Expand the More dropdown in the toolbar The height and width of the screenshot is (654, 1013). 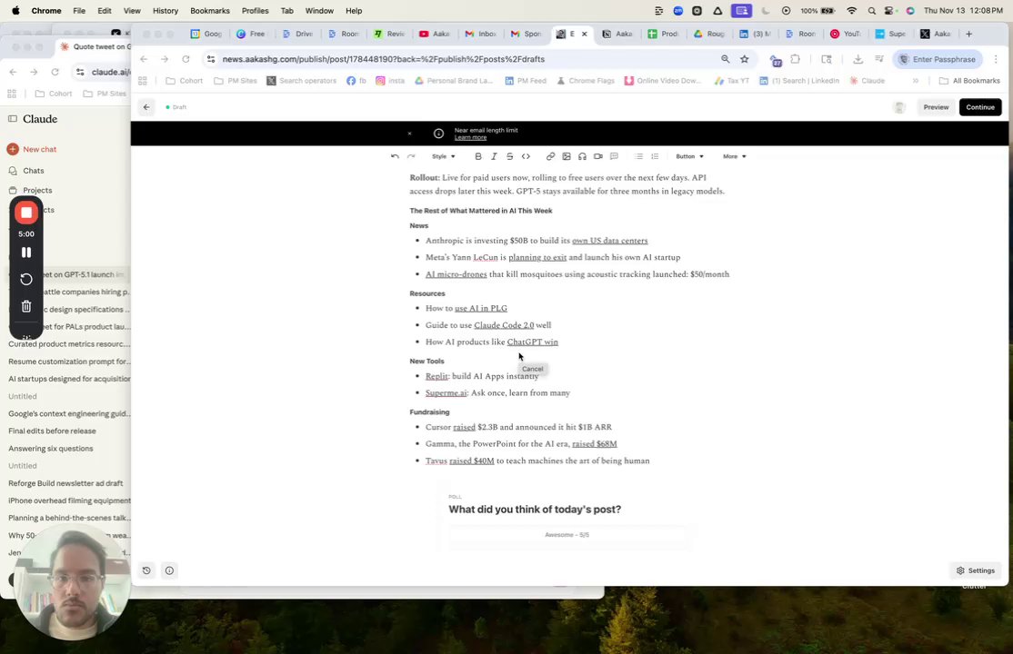735,156
